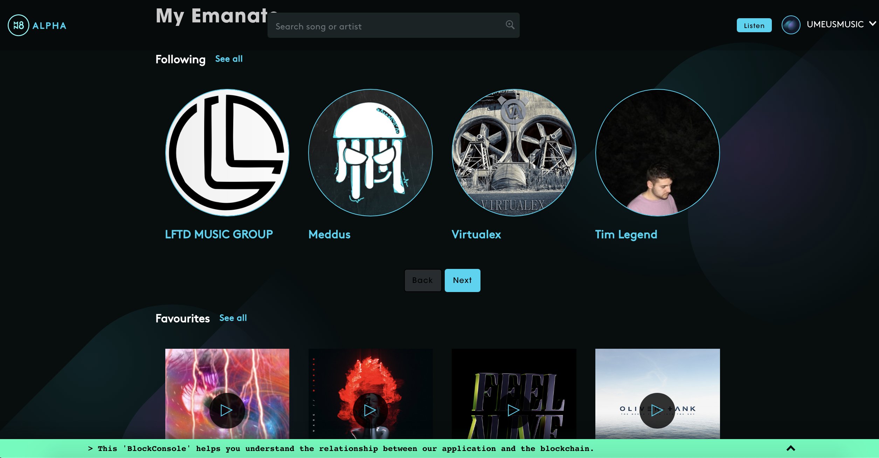Screen dimensions: 879x458
Task: Play the pink lightning artwork track
Action: (x=227, y=410)
